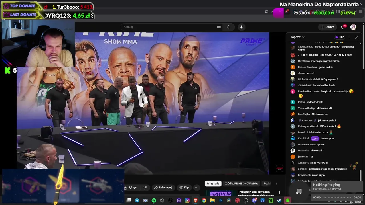365x205 pixels.
Task: Click the Utwórz create button
Action: point(327,27)
